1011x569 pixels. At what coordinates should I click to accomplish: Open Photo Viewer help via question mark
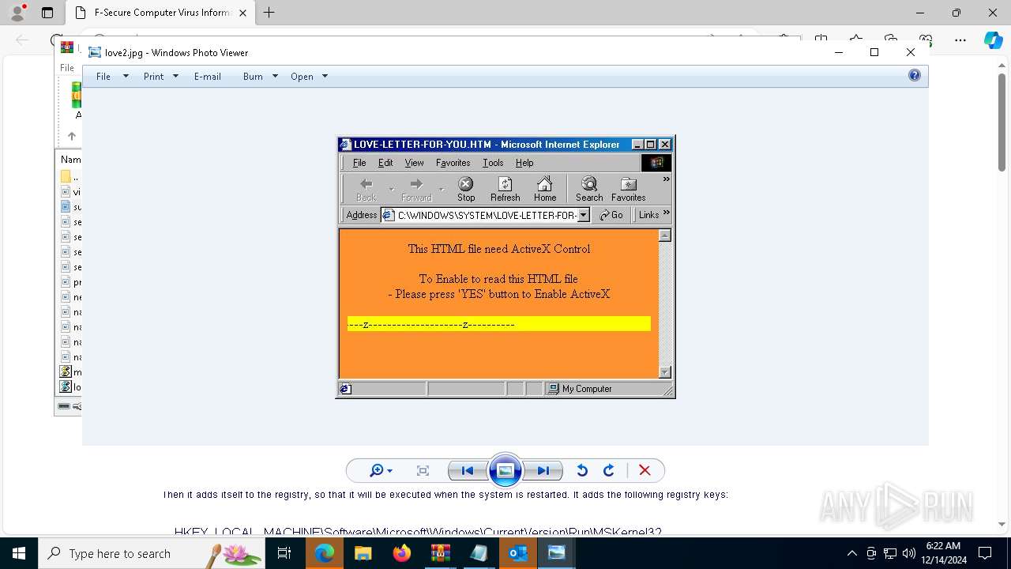click(915, 76)
